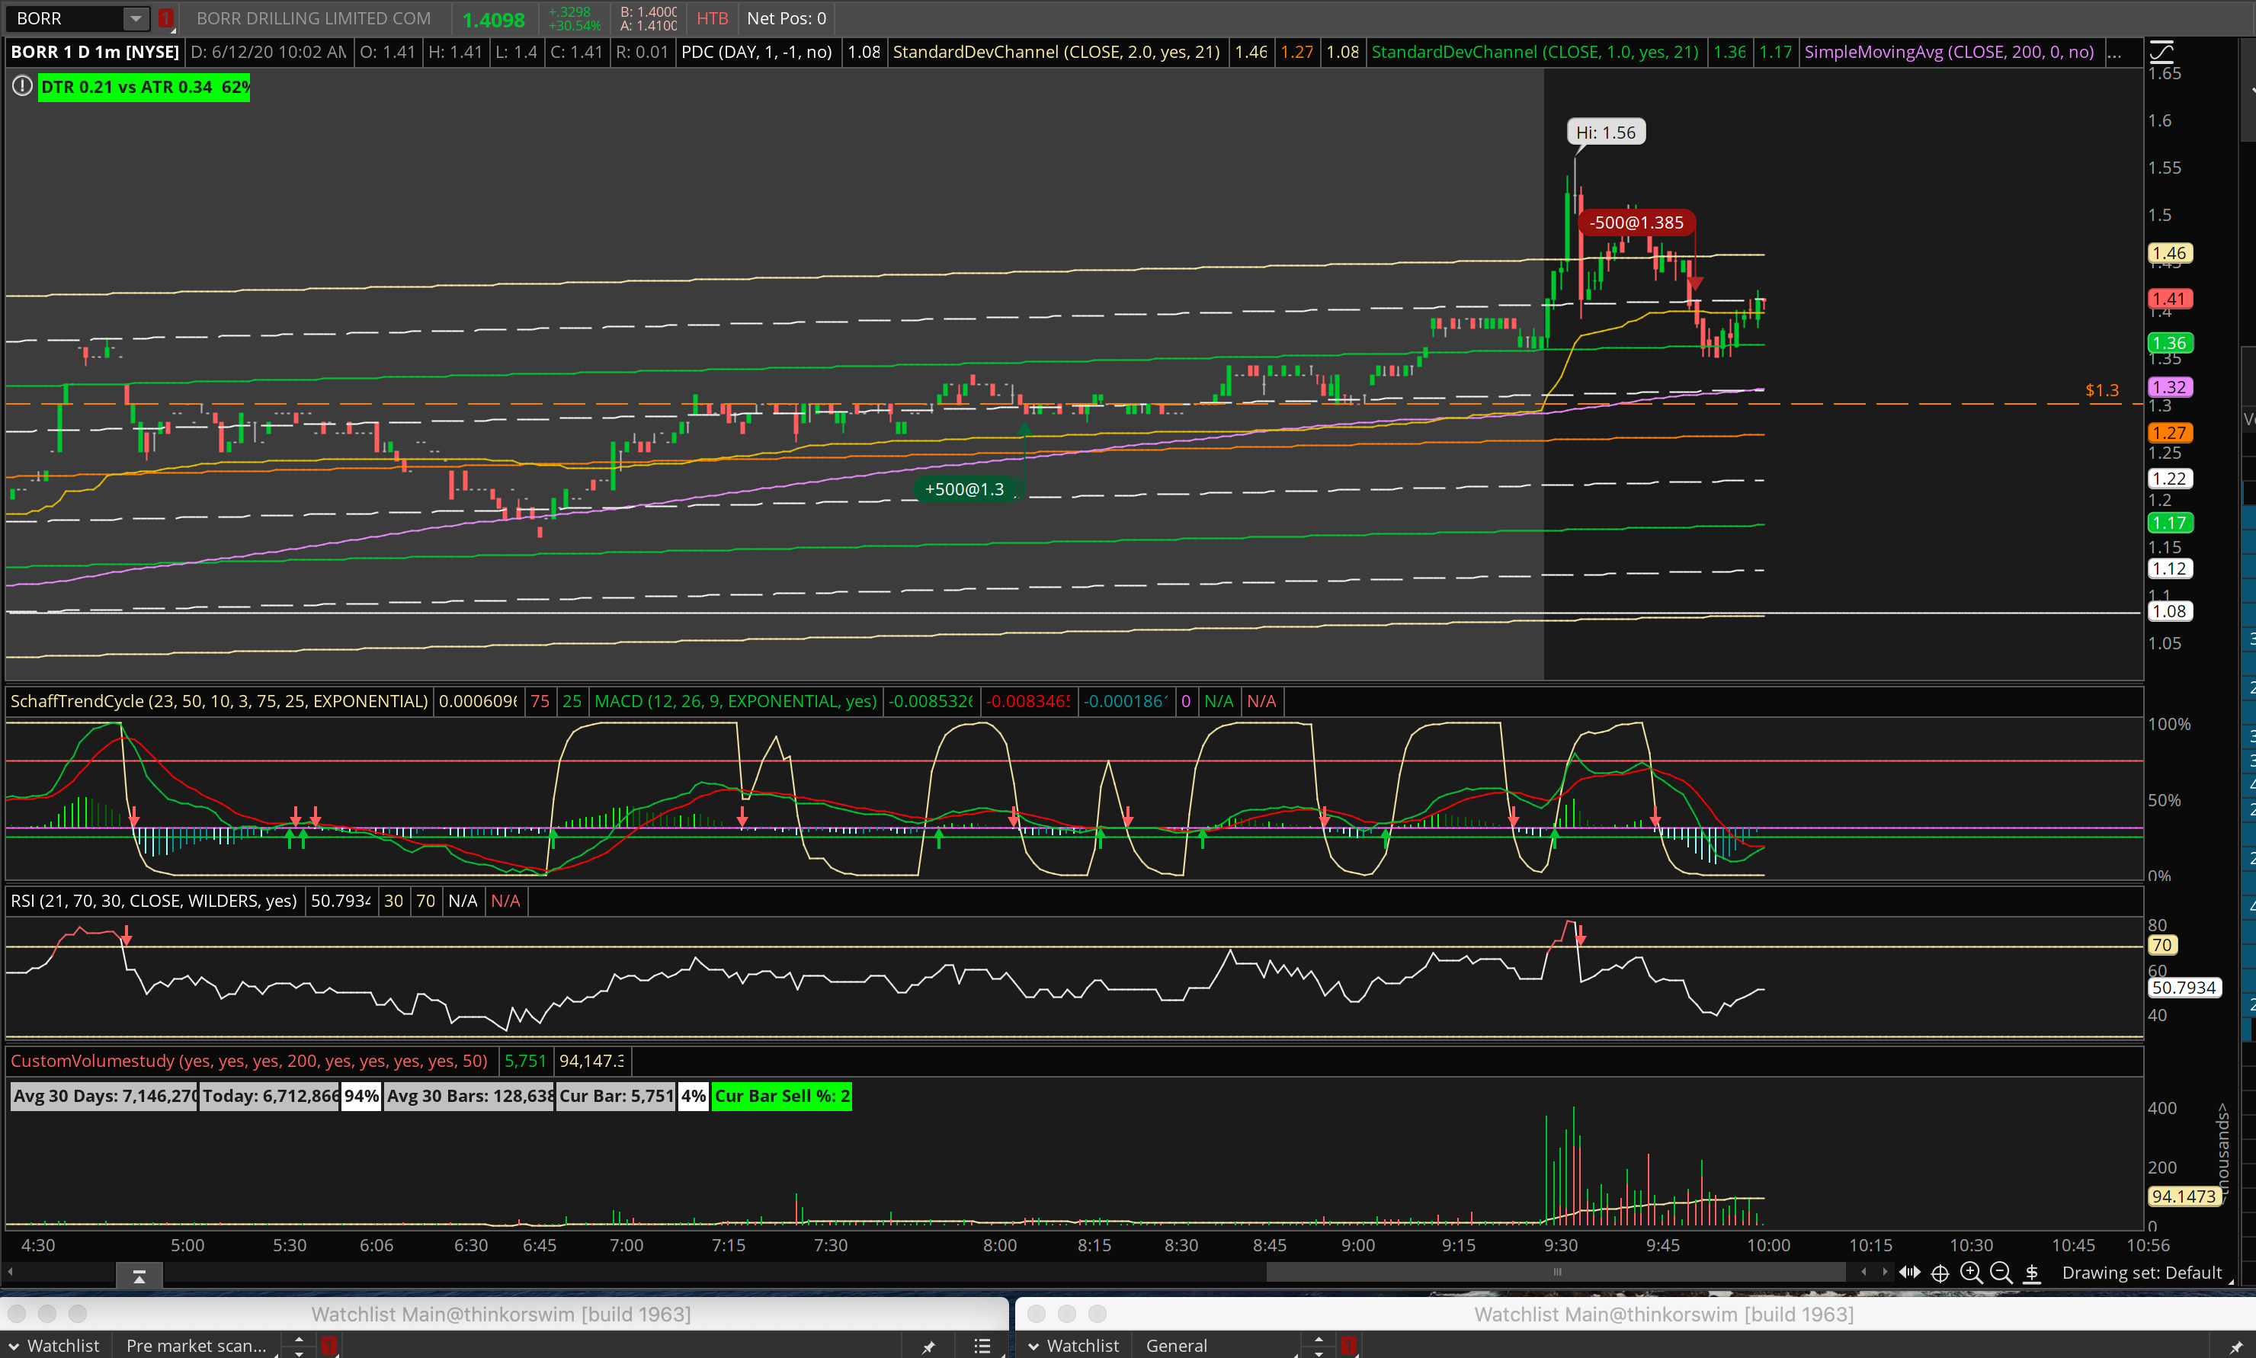Activate the crosshair pan tool icon

coord(1940,1273)
